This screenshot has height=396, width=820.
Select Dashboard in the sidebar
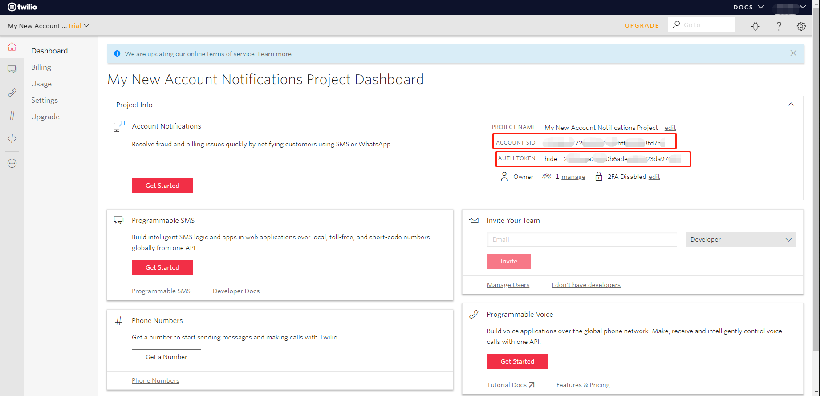(x=49, y=51)
